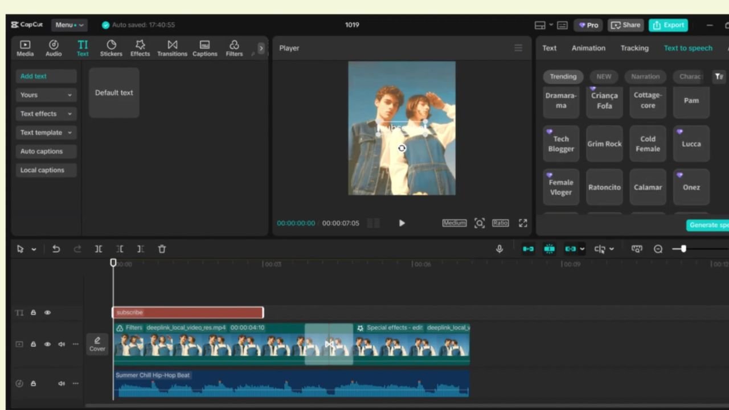Expand the Text template section
This screenshot has height=410, width=729.
click(x=46, y=132)
